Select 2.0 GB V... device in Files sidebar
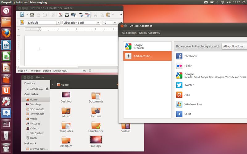The height and width of the screenshot is (154, 247). 35,89
